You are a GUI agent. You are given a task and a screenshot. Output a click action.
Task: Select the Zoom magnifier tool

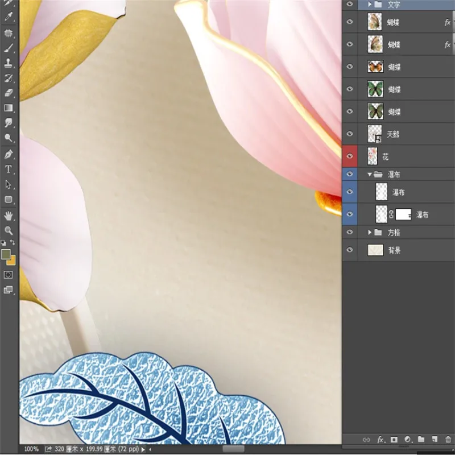[x=9, y=230]
